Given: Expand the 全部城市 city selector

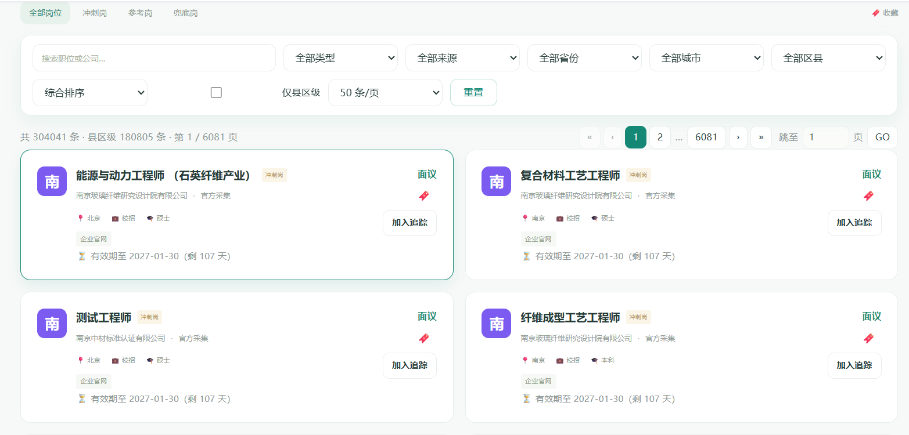Looking at the screenshot, I should (706, 58).
